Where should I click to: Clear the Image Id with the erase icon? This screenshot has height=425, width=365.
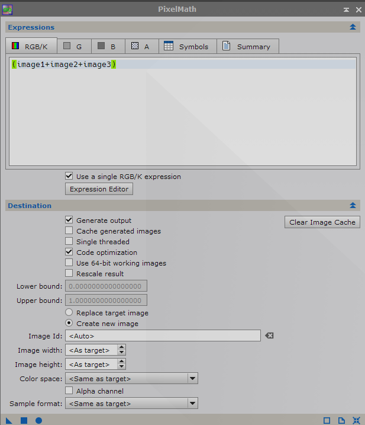coord(269,336)
